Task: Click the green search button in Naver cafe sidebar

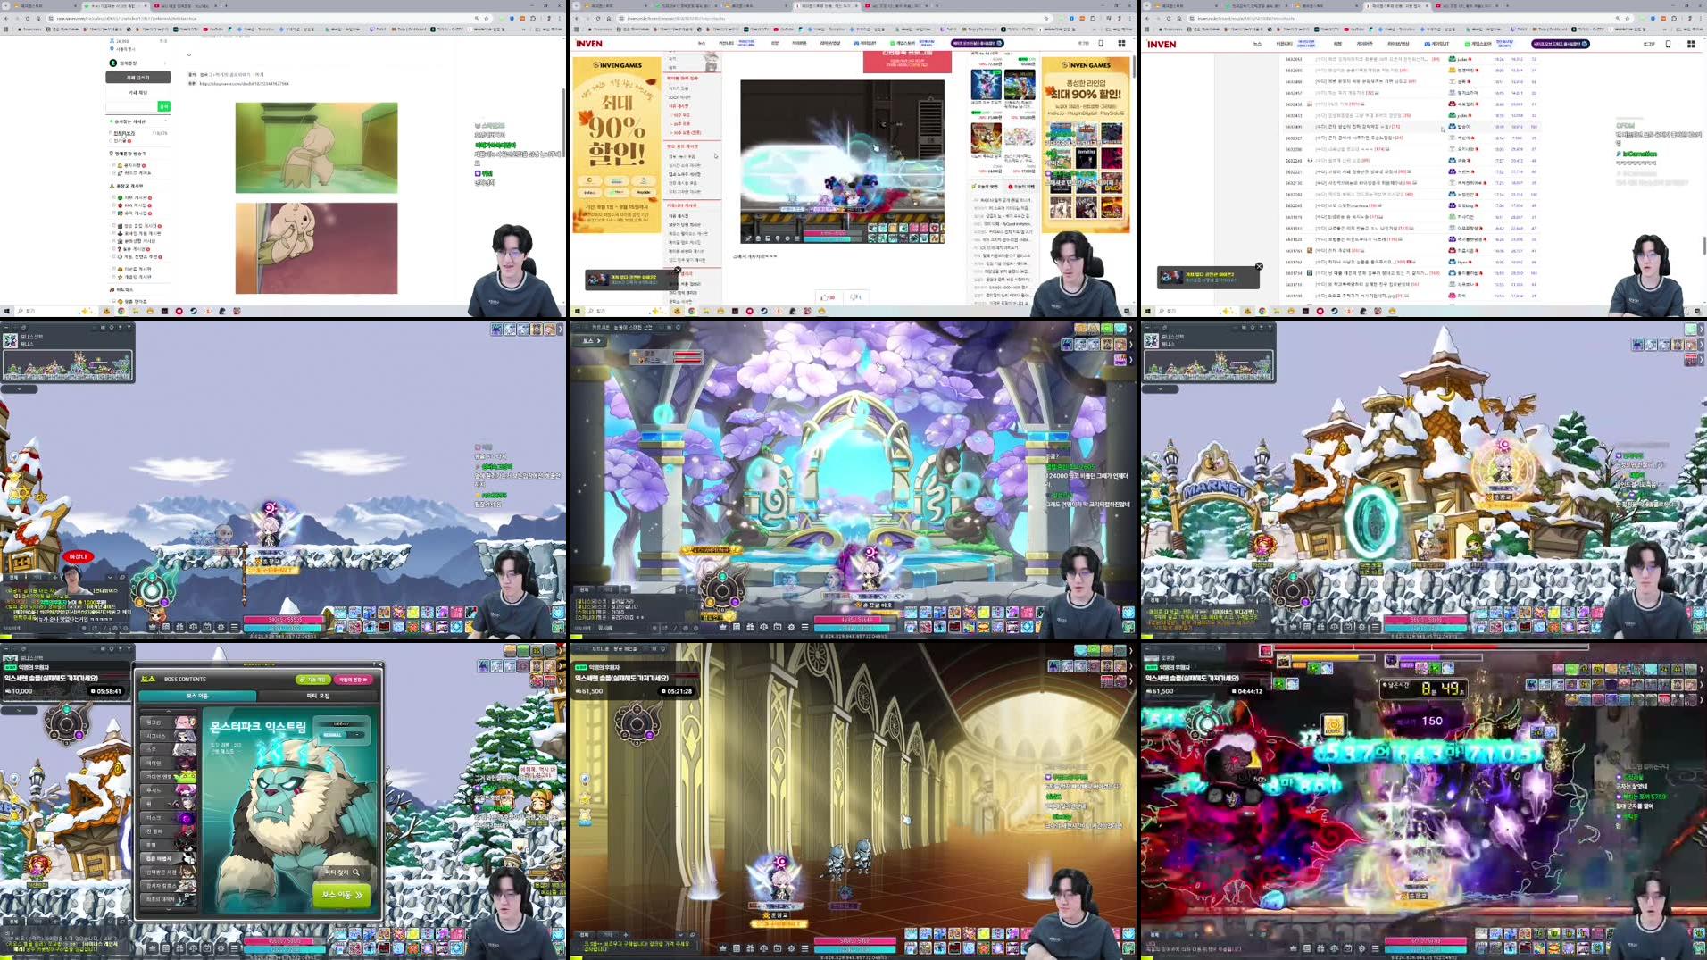Action: pyautogui.click(x=163, y=106)
